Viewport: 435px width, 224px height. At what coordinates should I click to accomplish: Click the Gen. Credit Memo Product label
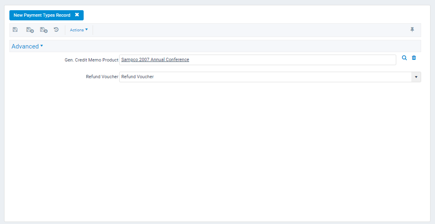pos(91,60)
